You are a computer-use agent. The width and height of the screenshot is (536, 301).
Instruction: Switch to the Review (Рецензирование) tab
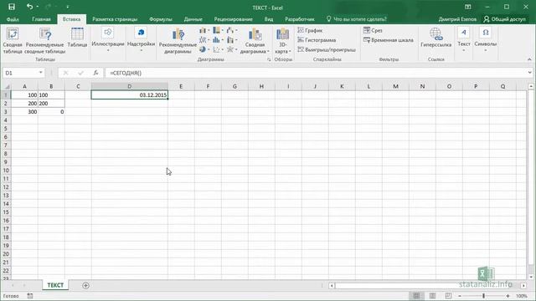point(233,19)
